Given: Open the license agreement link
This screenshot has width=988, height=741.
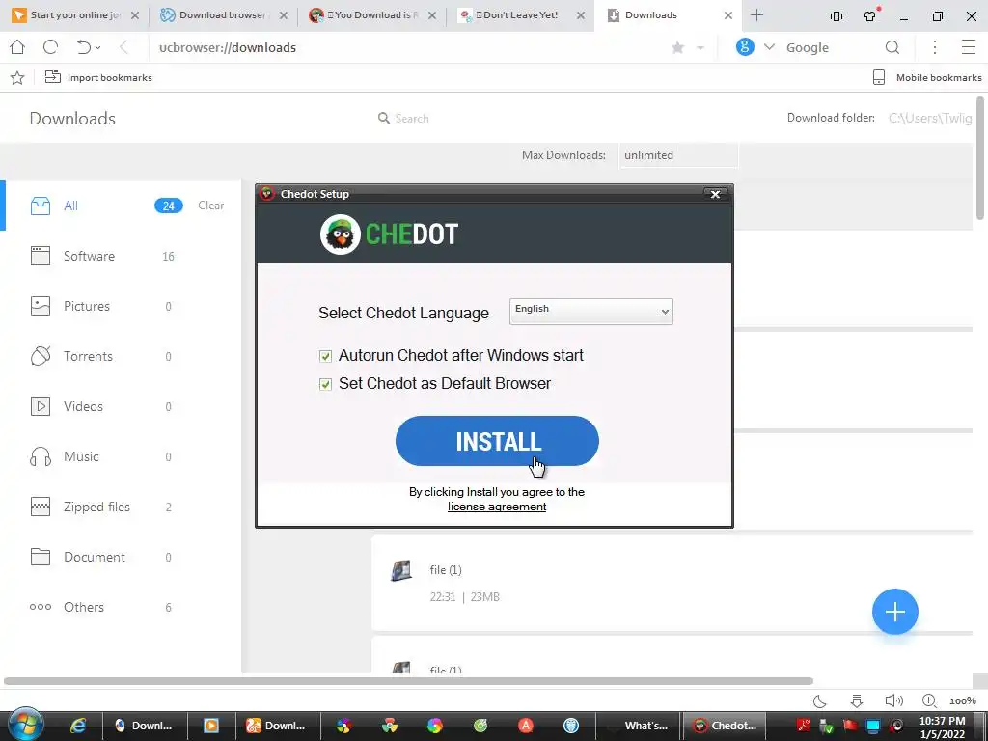Looking at the screenshot, I should click(x=497, y=507).
